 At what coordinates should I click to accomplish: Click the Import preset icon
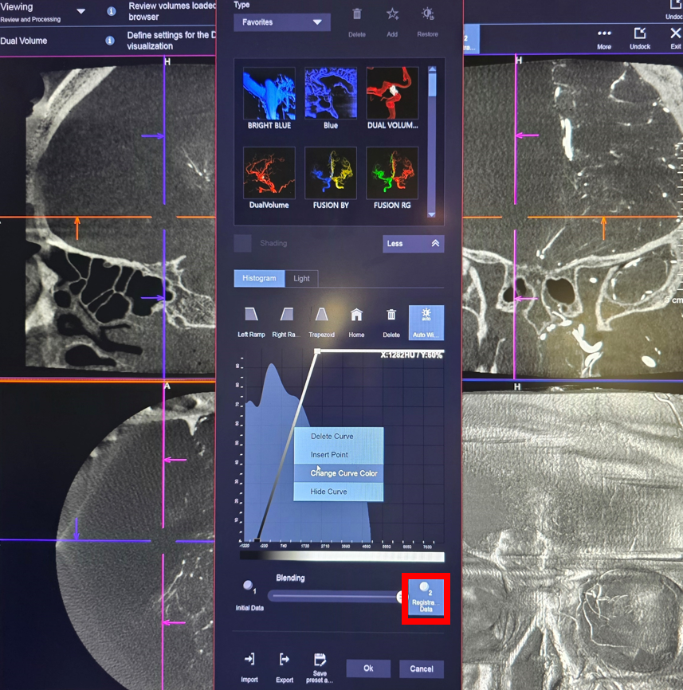249,660
